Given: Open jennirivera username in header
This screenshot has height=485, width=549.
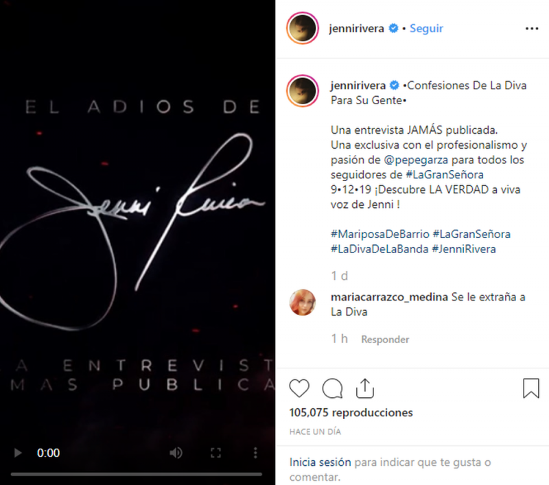Looking at the screenshot, I should [x=356, y=28].
